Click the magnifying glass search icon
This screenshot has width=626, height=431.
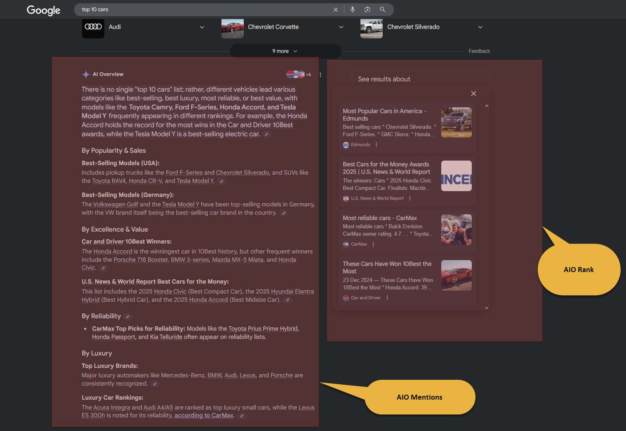[x=383, y=9]
